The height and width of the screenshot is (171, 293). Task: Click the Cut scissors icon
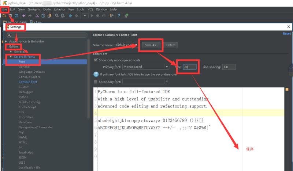point(37,16)
